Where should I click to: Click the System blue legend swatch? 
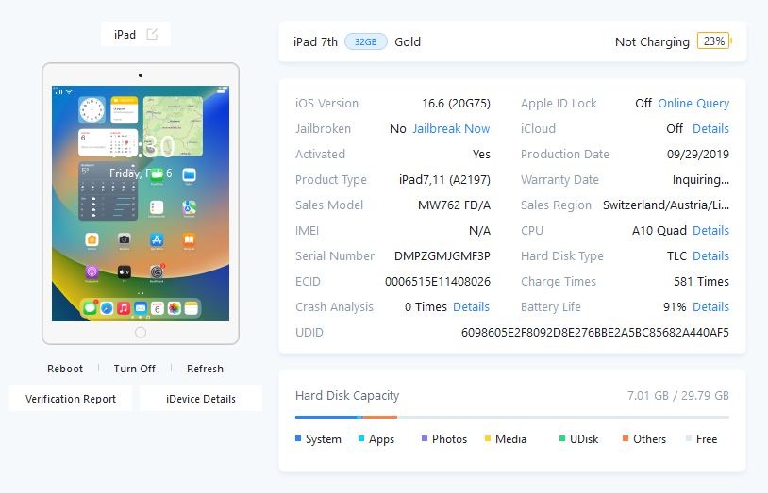298,438
